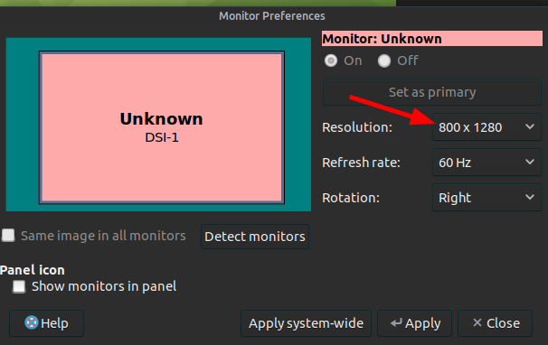Click the Set as primary button

pos(432,92)
